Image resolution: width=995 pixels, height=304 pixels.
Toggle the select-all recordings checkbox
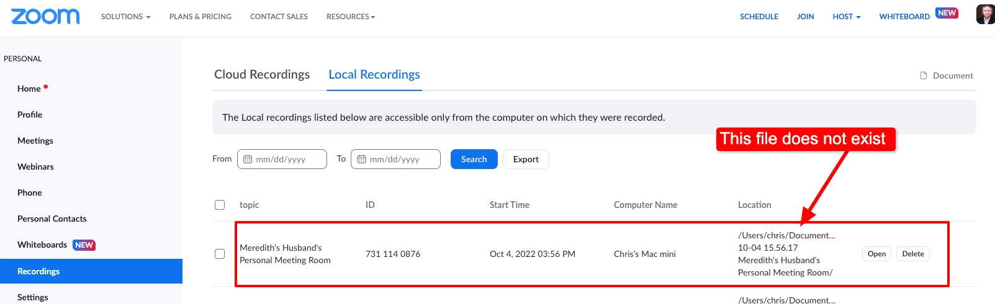pos(220,205)
